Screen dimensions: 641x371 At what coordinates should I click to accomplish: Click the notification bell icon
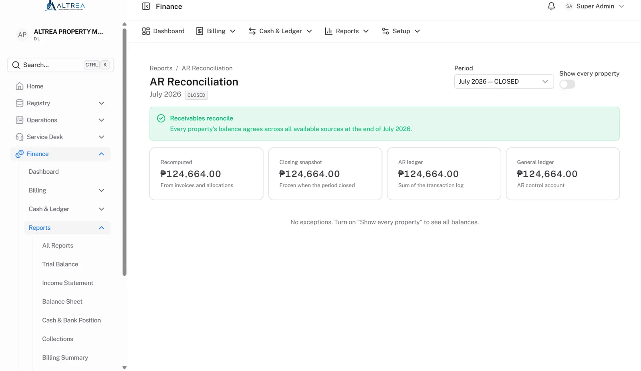[551, 6]
